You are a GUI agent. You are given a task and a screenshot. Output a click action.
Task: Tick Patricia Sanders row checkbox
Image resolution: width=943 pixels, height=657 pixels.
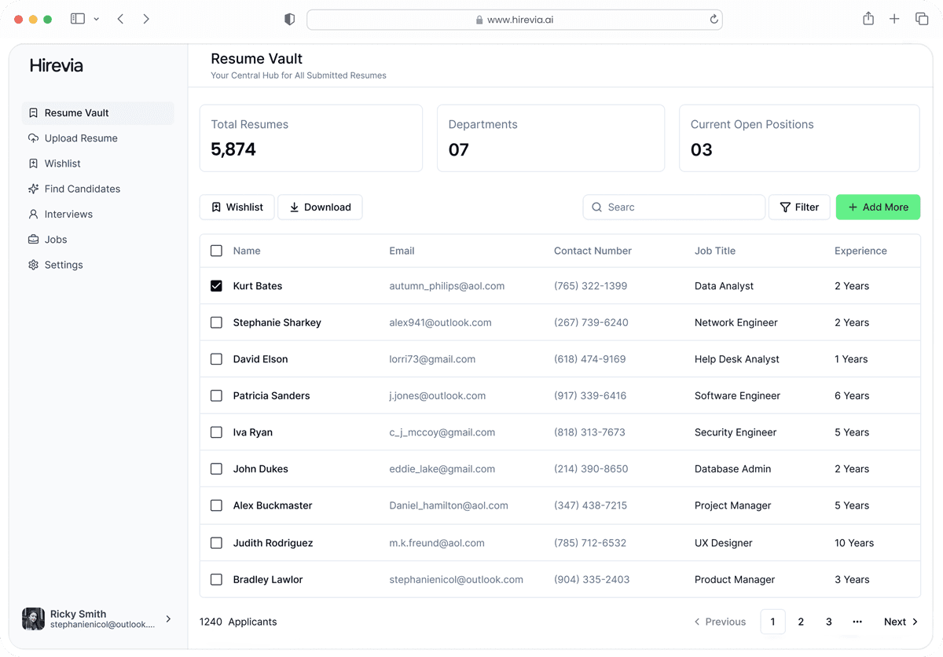click(216, 396)
